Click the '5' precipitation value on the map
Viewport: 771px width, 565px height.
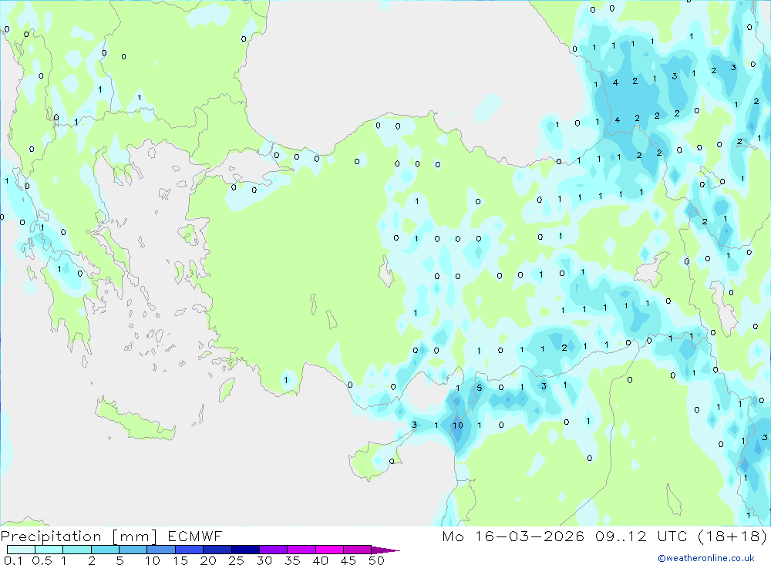pos(480,388)
